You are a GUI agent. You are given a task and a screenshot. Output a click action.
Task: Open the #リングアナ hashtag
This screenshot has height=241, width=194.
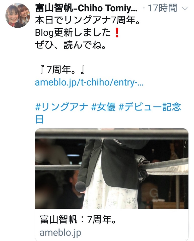point(61,107)
